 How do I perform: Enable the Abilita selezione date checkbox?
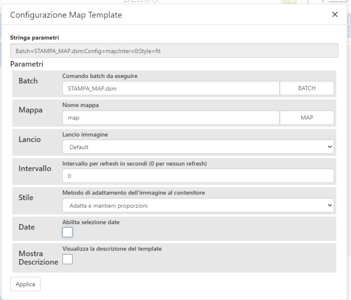click(x=68, y=233)
